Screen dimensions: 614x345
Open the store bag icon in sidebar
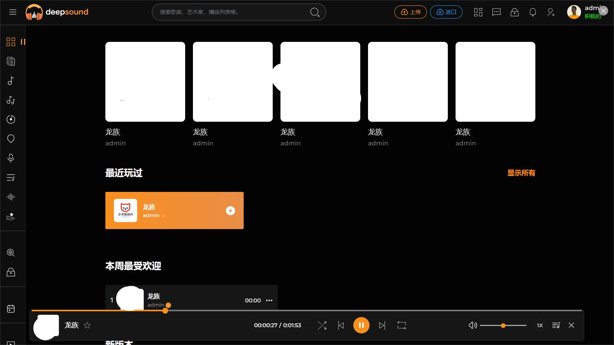pyautogui.click(x=11, y=272)
